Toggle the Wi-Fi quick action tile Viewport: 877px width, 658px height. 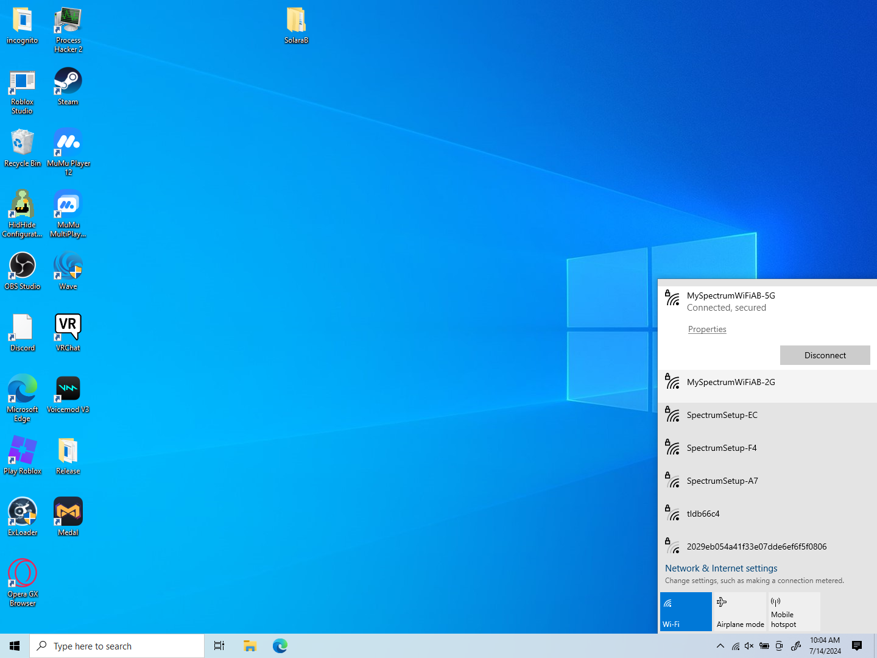pyautogui.click(x=686, y=612)
